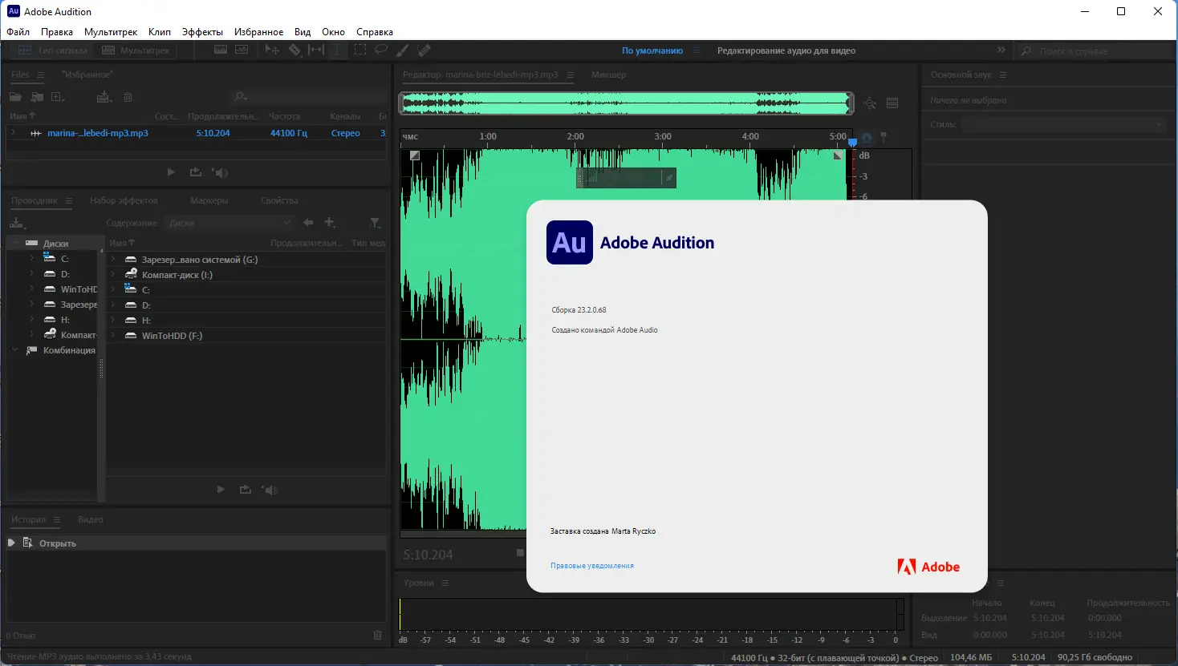1178x666 pixels.
Task: Select the Razor tool in the toolbar
Action: (x=294, y=50)
